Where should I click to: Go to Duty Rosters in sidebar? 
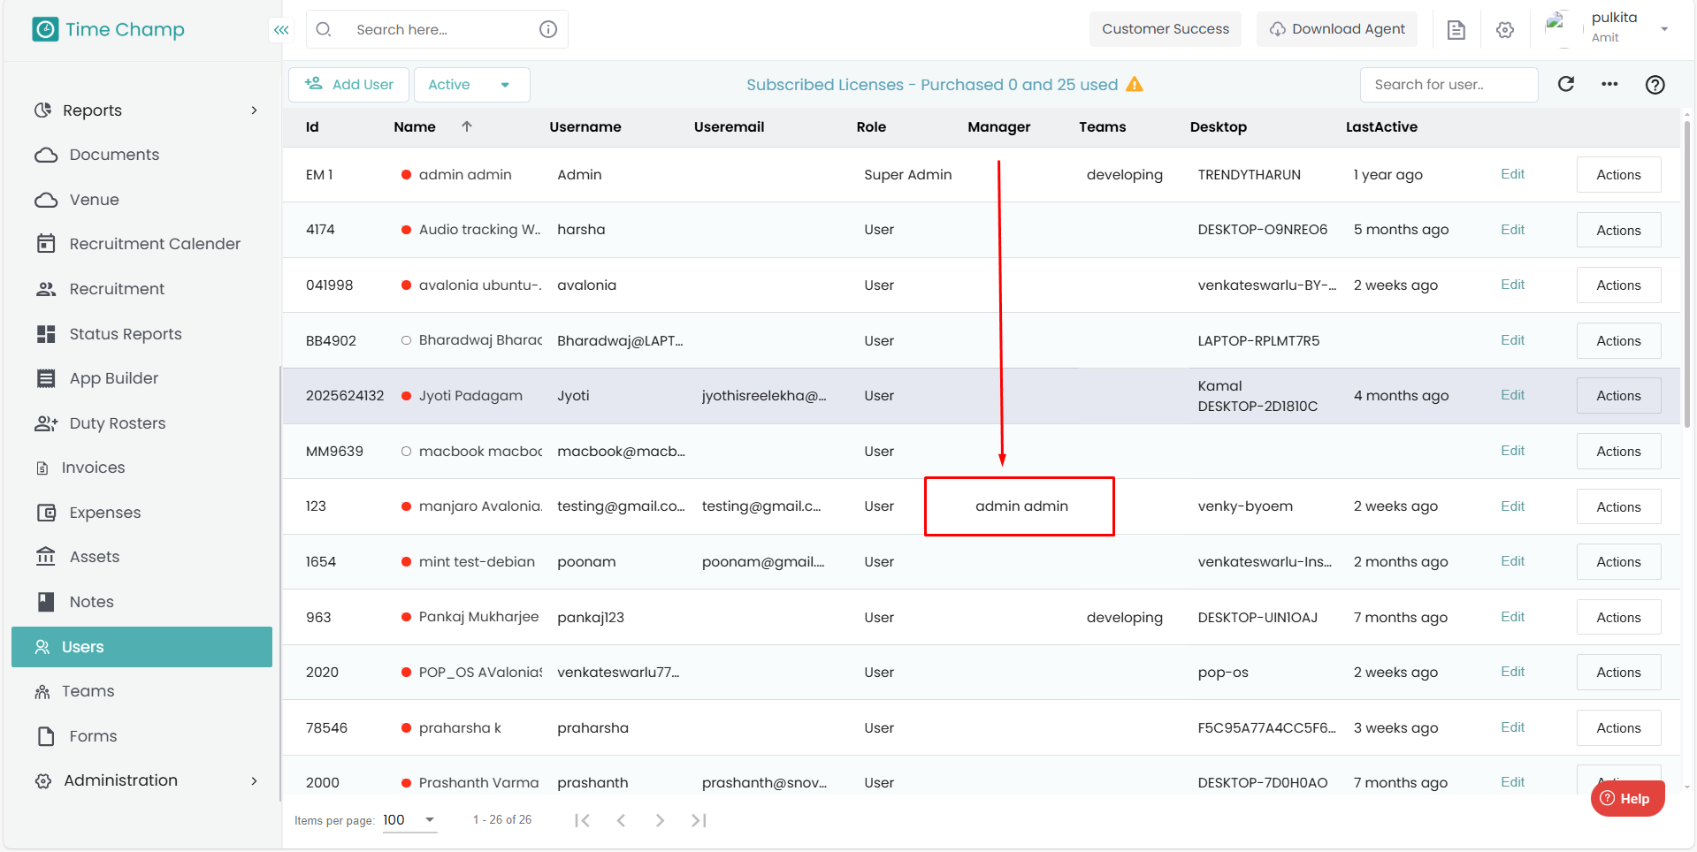tap(117, 423)
